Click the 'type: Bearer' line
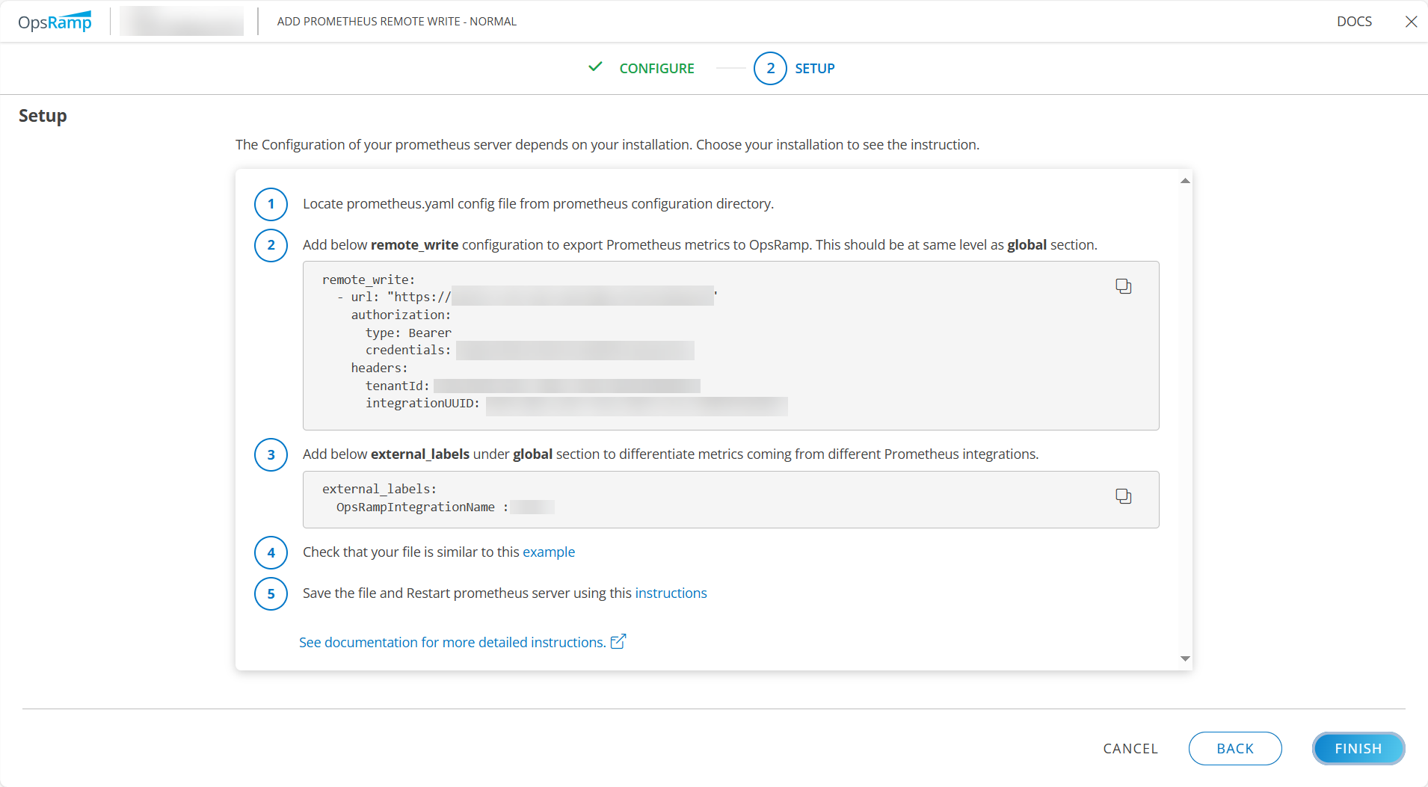This screenshot has width=1428, height=787. click(408, 333)
